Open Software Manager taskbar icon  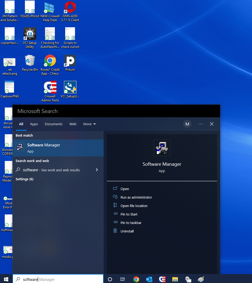pyautogui.click(x=188, y=279)
